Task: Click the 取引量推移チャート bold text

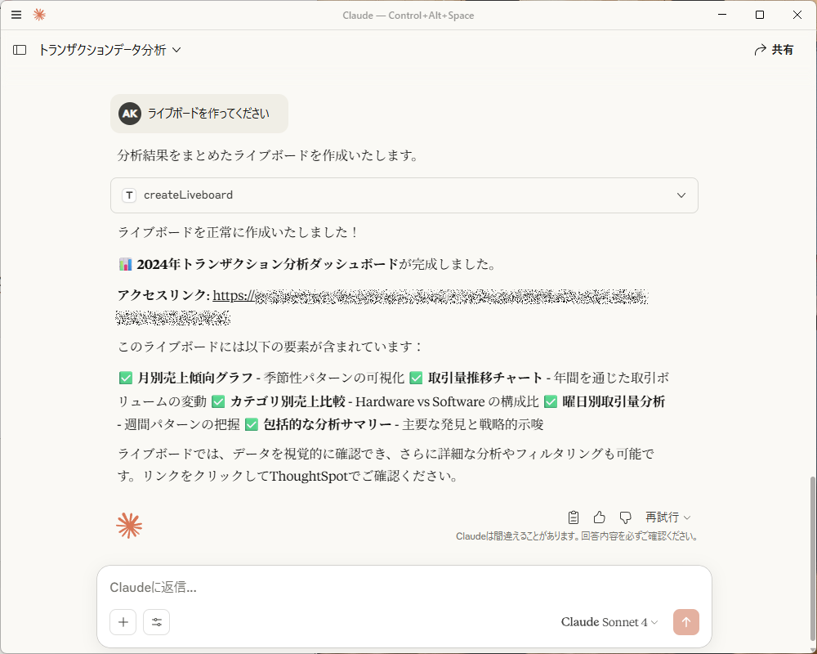Action: (485, 378)
